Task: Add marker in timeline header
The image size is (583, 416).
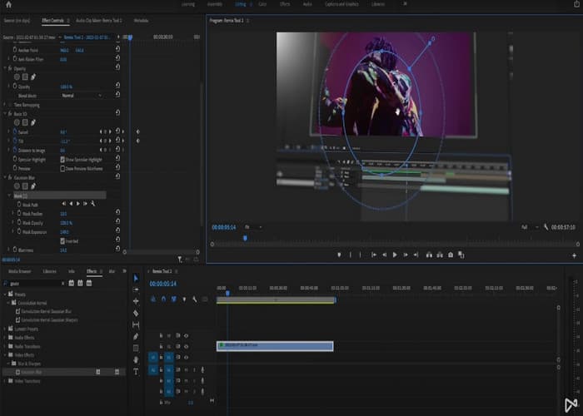Action: click(x=184, y=299)
